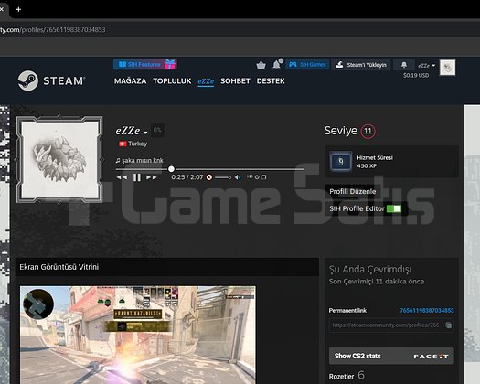Expand name history arrow beside eZZe
Image resolution: width=480 pixels, height=384 pixels.
coord(145,133)
